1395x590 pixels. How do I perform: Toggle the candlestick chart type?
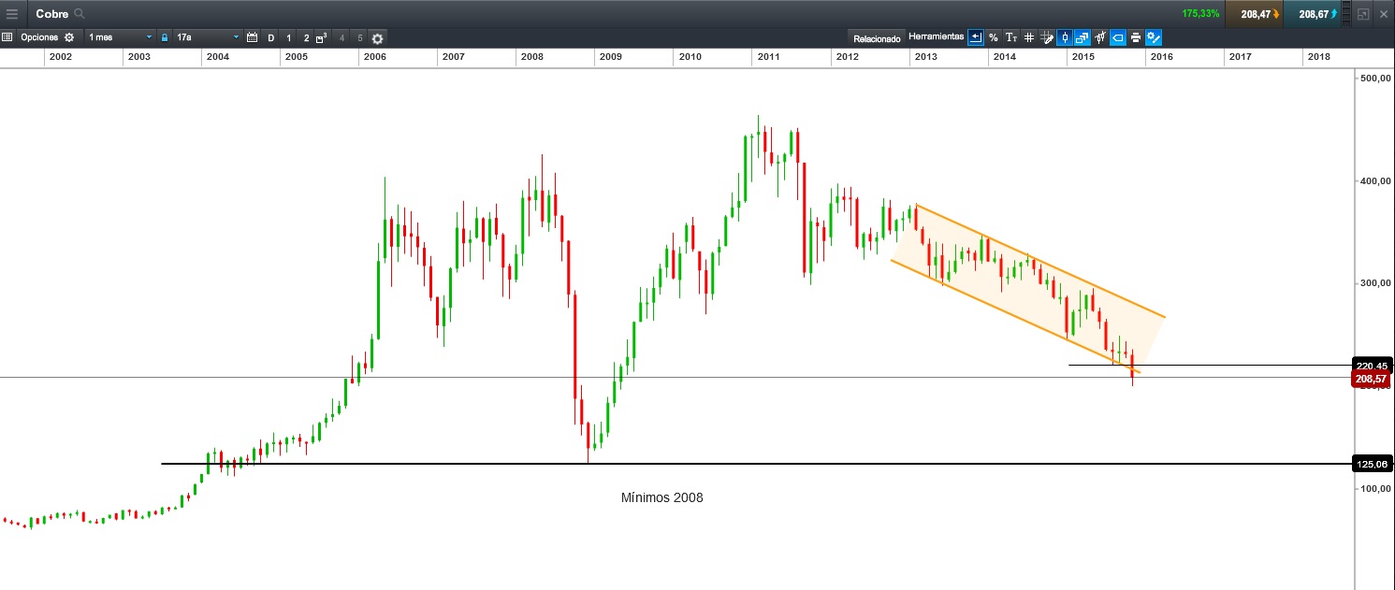[1064, 37]
